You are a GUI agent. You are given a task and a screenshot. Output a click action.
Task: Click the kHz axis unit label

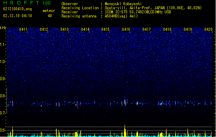pyautogui.click(x=3, y=28)
